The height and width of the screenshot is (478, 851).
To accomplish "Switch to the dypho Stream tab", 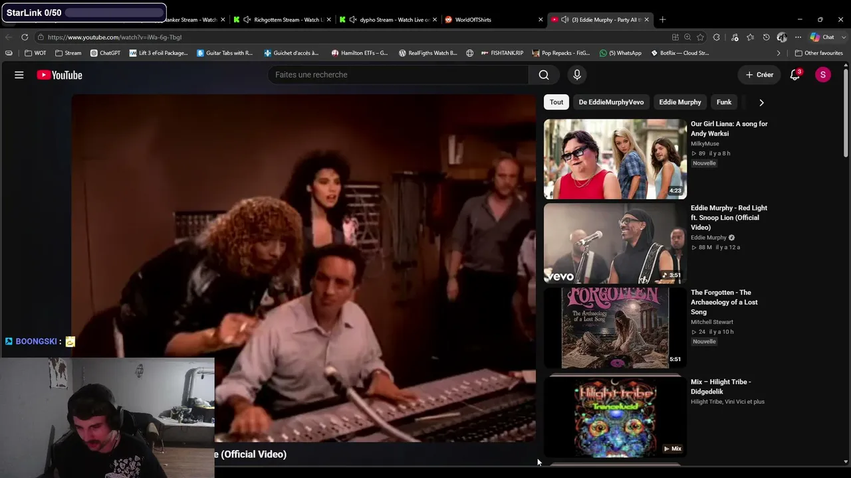I will [x=388, y=20].
